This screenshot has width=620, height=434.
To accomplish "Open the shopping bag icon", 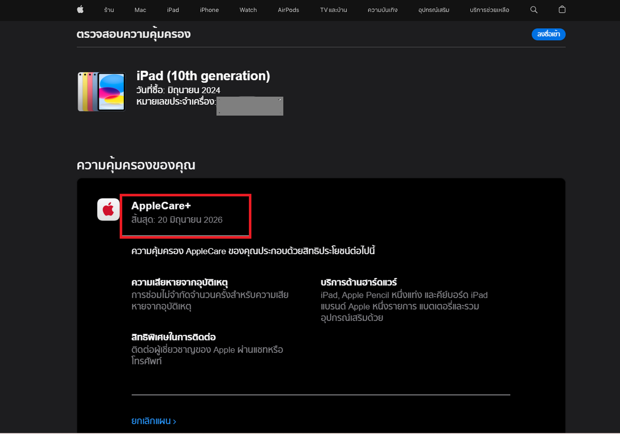I will point(562,10).
